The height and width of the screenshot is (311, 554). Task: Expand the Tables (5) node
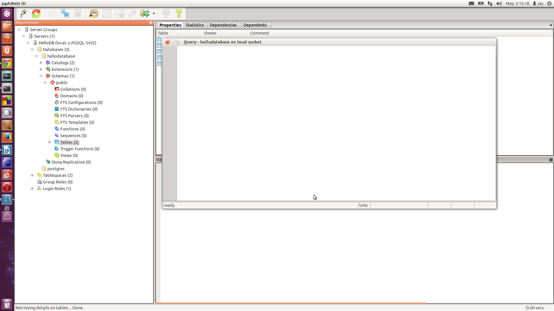click(x=50, y=142)
